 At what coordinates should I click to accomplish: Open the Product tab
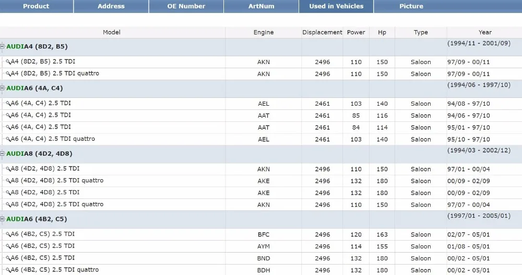pyautogui.click(x=36, y=6)
